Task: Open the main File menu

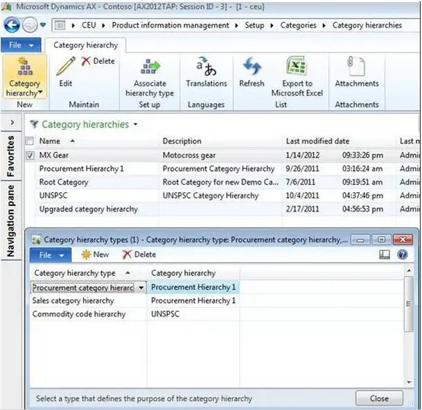Action: (x=21, y=45)
